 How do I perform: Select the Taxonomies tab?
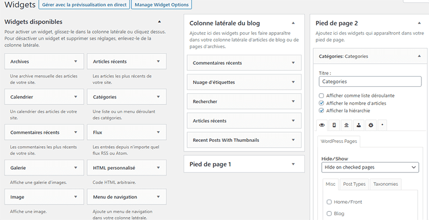tap(386, 184)
